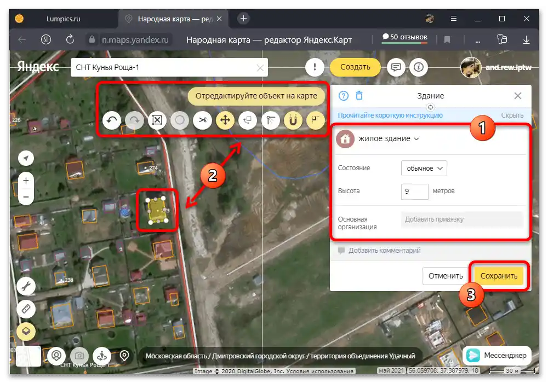
Task: Toggle the photo camera layer
Action: tap(79, 356)
